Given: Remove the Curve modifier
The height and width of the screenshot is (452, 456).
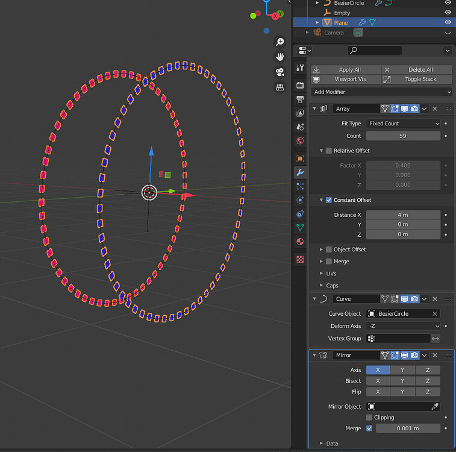Looking at the screenshot, I should (x=435, y=299).
